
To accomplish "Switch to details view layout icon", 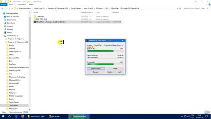I will [206, 112].
